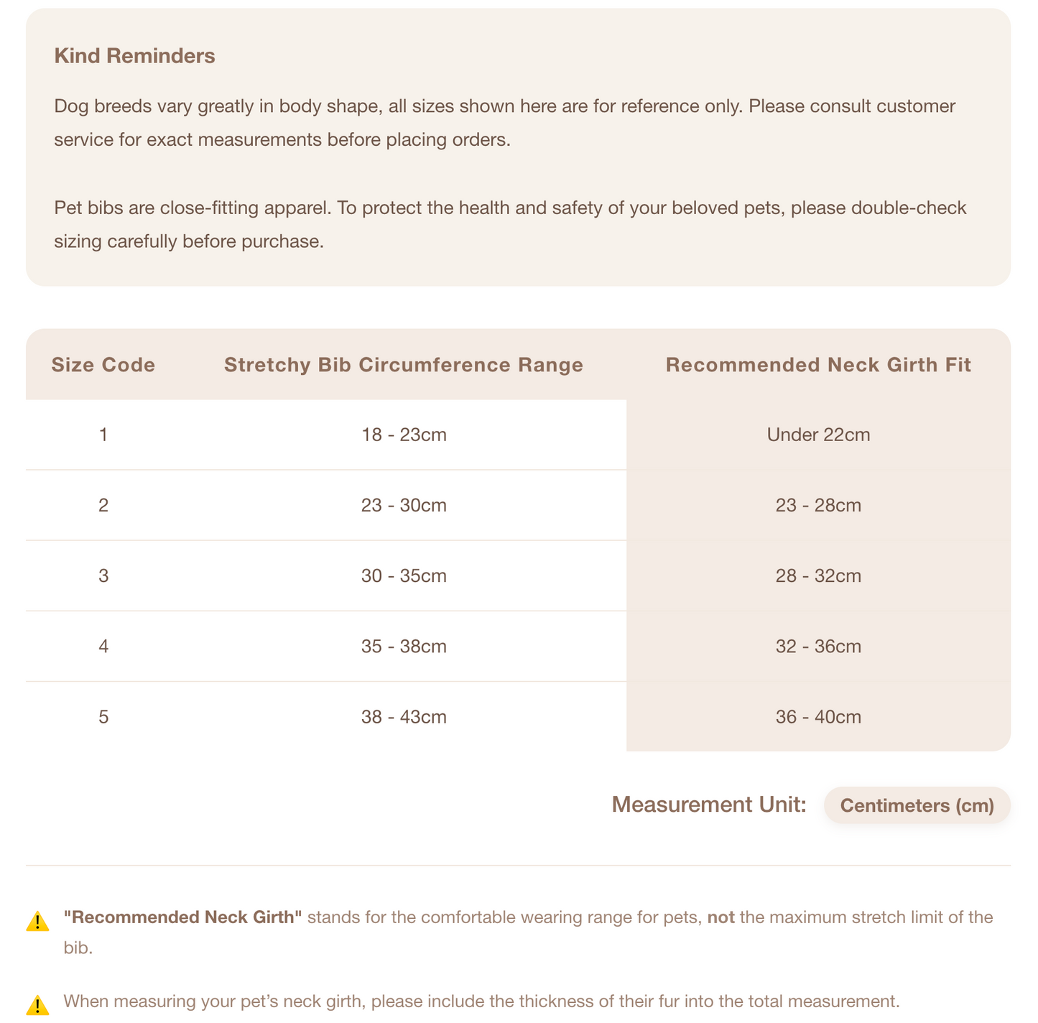The image size is (1038, 1023).
Task: Click the Size Code column header
Action: (103, 365)
